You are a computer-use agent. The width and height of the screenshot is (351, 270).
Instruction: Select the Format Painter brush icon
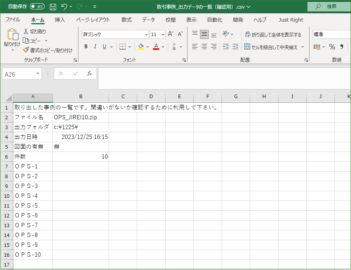(x=26, y=50)
